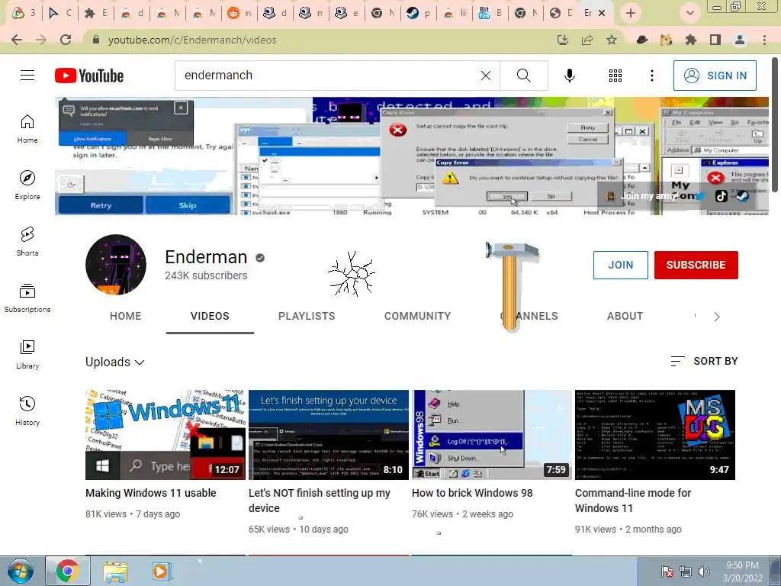Share this page icon in address bar
The width and height of the screenshot is (781, 586).
(x=587, y=40)
